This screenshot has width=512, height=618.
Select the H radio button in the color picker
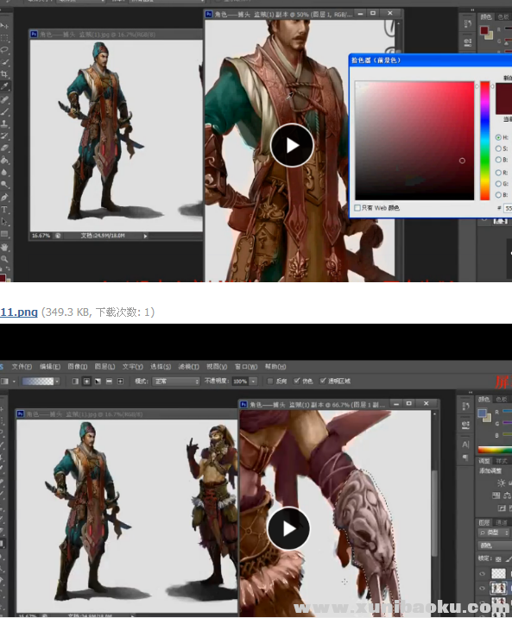coord(498,137)
